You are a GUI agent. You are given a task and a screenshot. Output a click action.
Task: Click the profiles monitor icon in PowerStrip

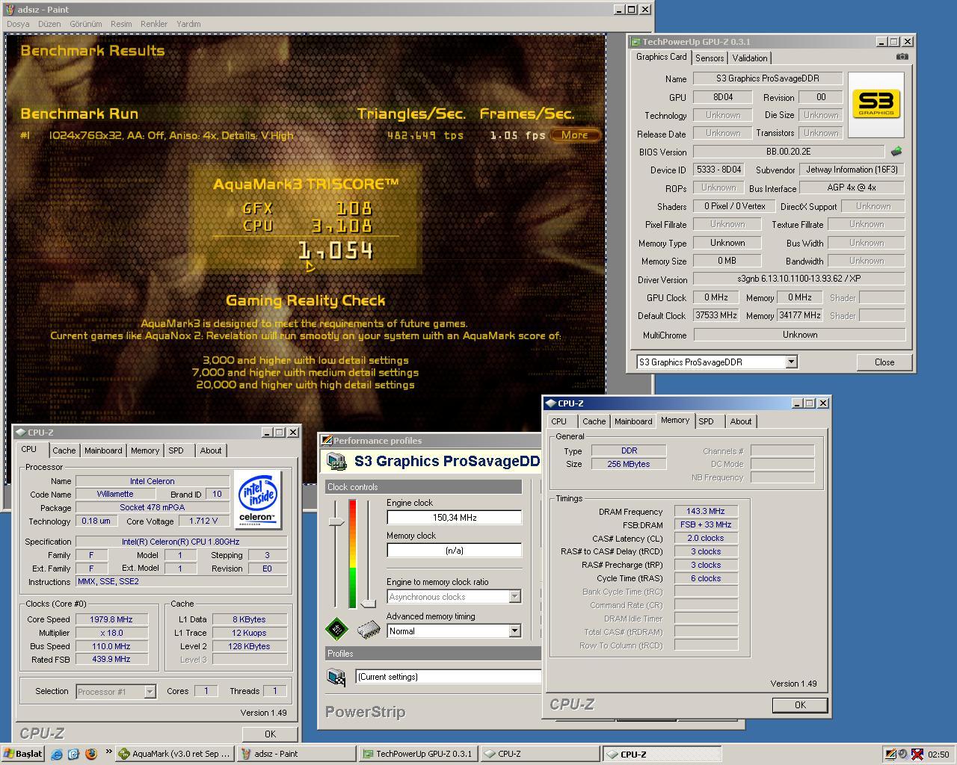pos(336,677)
